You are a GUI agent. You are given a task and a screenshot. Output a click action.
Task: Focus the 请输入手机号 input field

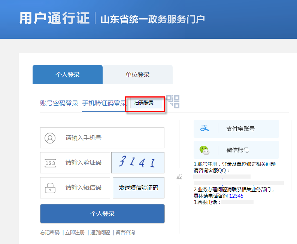pyautogui.click(x=112, y=138)
